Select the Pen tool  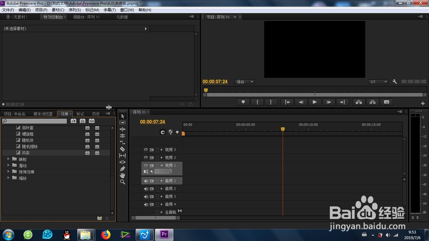click(123, 169)
